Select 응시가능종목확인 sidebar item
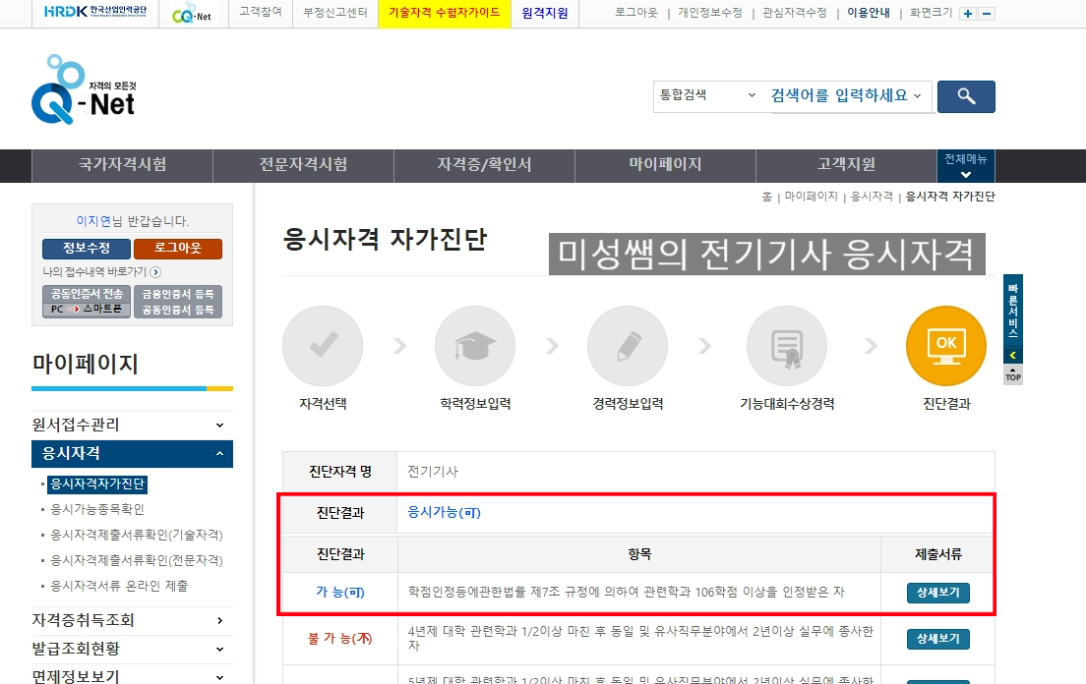This screenshot has height=684, width=1086. click(97, 509)
